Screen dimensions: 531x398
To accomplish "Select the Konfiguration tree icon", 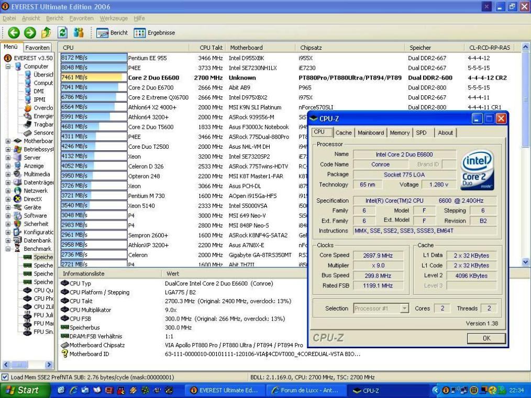I will (18, 232).
